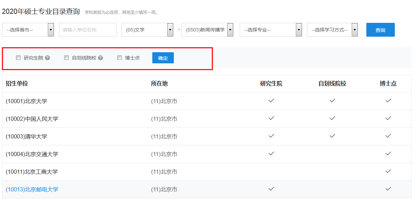Check the 博士点 checkbox
Screen dimensions: 417x200
coord(120,58)
